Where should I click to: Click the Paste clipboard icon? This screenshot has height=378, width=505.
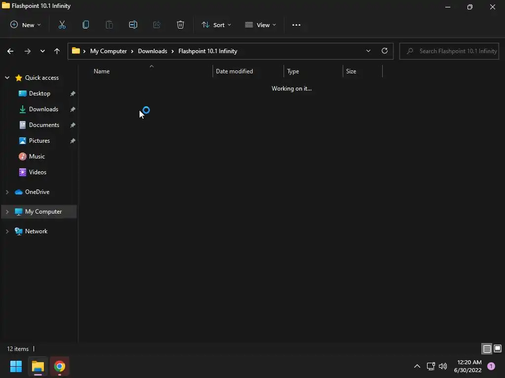tap(109, 25)
